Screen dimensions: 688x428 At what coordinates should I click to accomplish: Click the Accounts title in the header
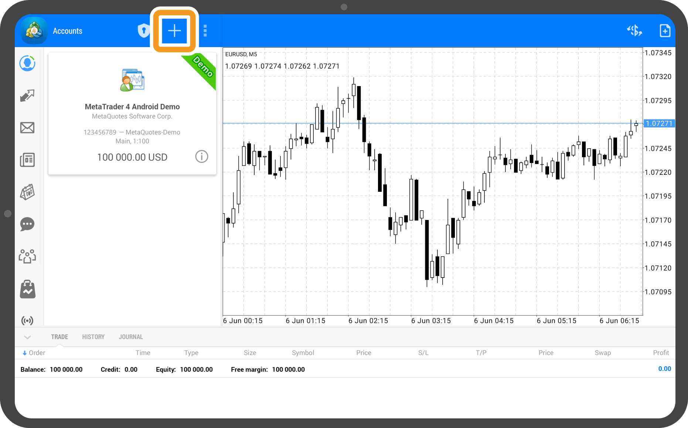68,31
